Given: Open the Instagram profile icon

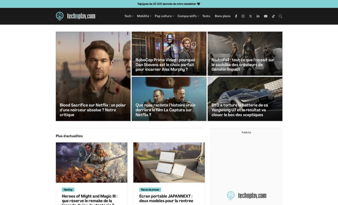Looking at the screenshot, I should 243,16.
